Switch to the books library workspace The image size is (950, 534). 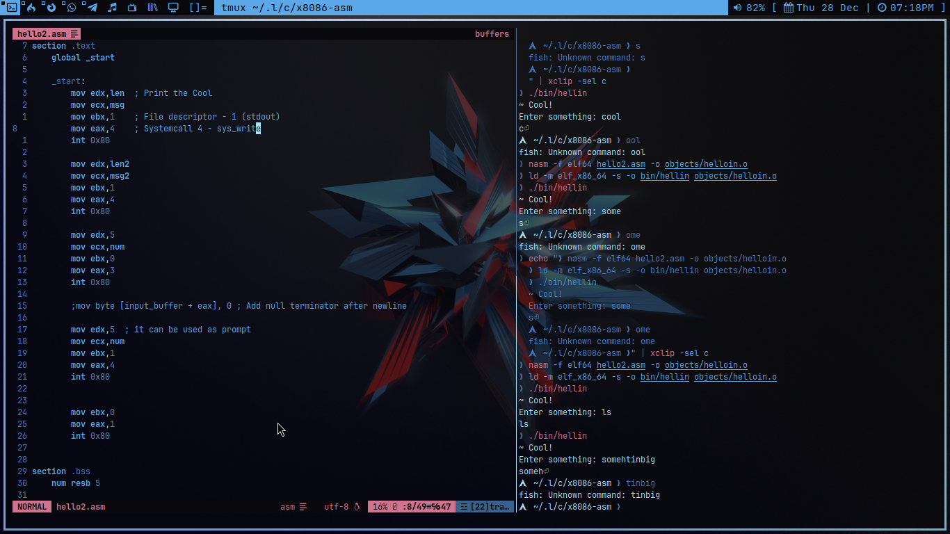pos(153,8)
